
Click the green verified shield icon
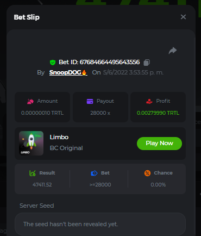click(53, 63)
